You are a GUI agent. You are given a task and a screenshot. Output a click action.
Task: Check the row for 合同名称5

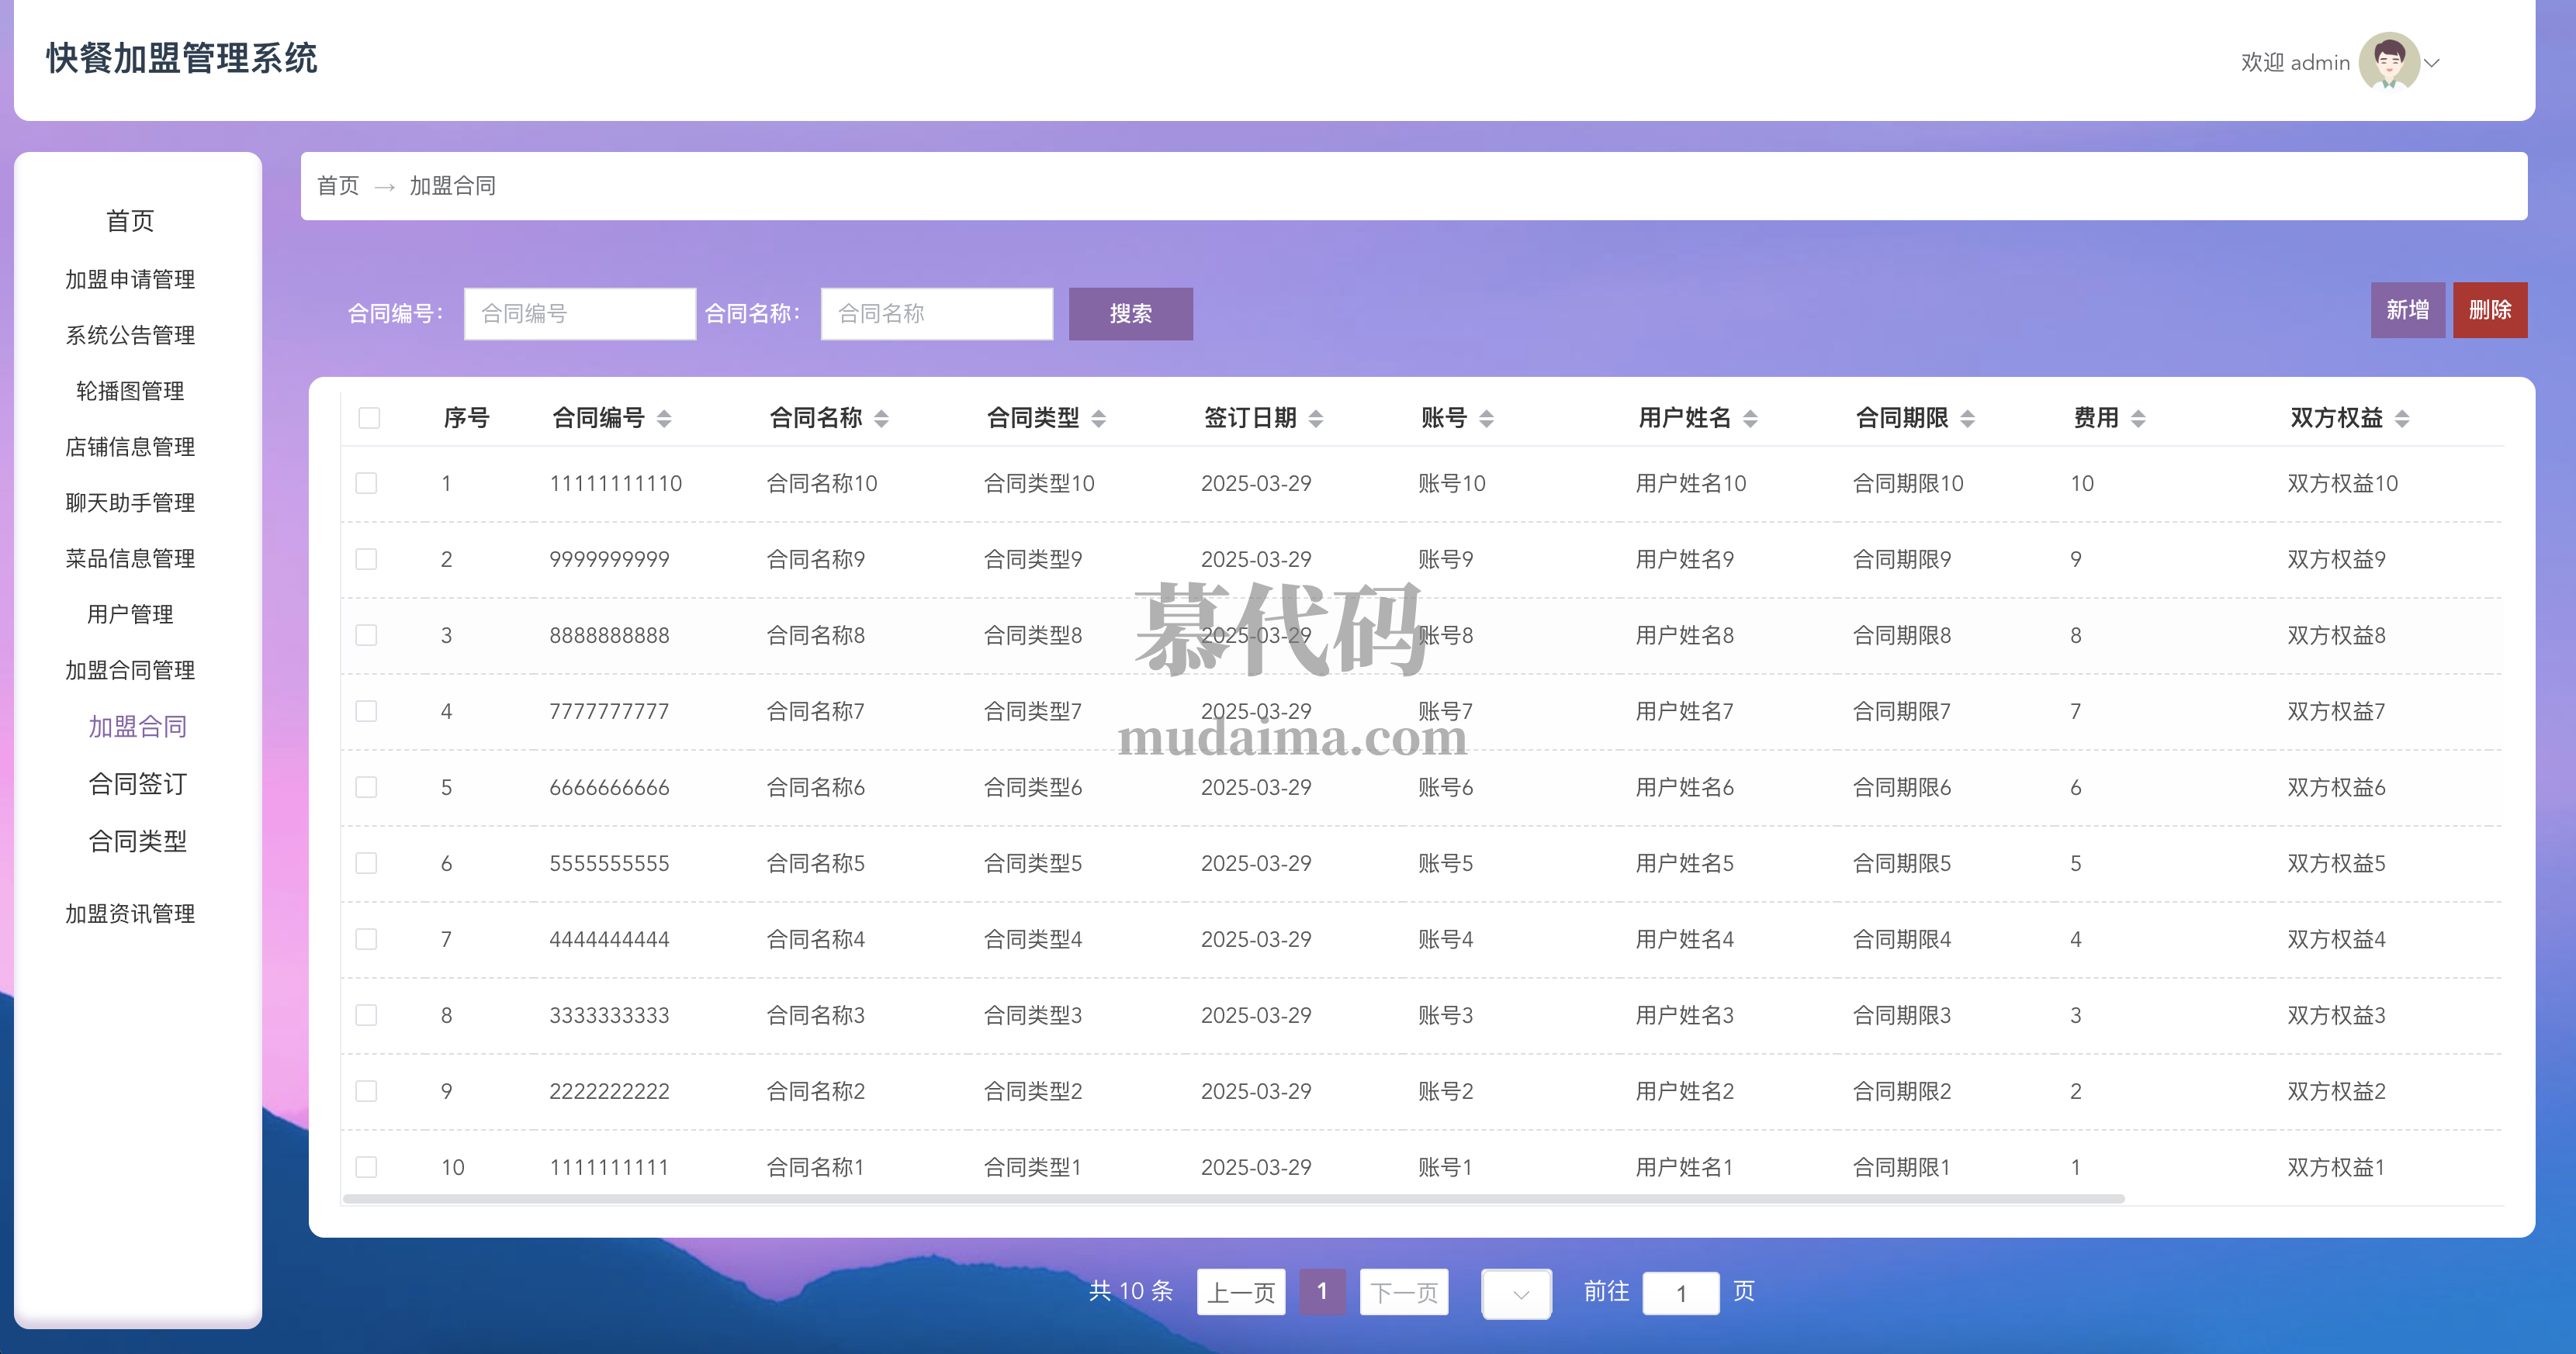click(366, 863)
